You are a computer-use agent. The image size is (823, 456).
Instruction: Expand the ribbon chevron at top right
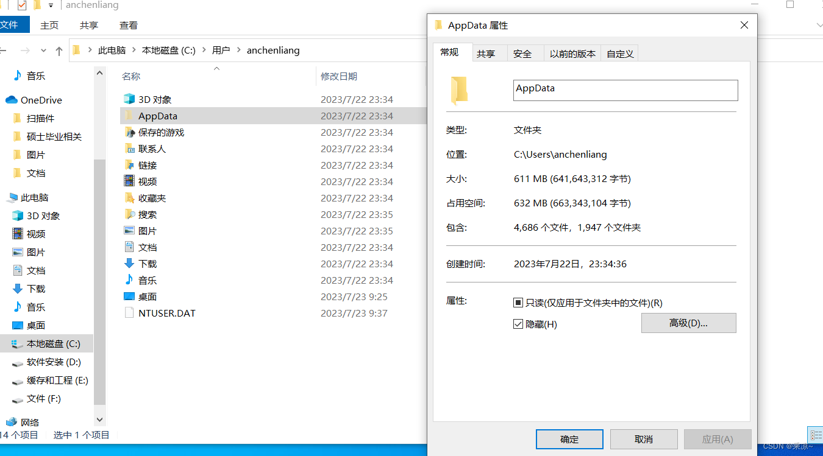(x=819, y=25)
